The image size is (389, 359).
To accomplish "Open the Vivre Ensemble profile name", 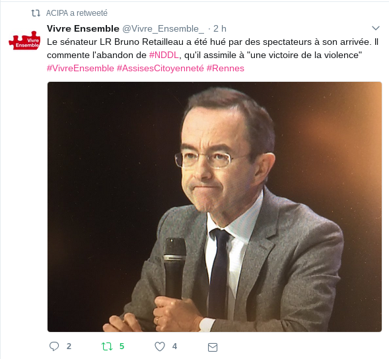I will coord(83,28).
